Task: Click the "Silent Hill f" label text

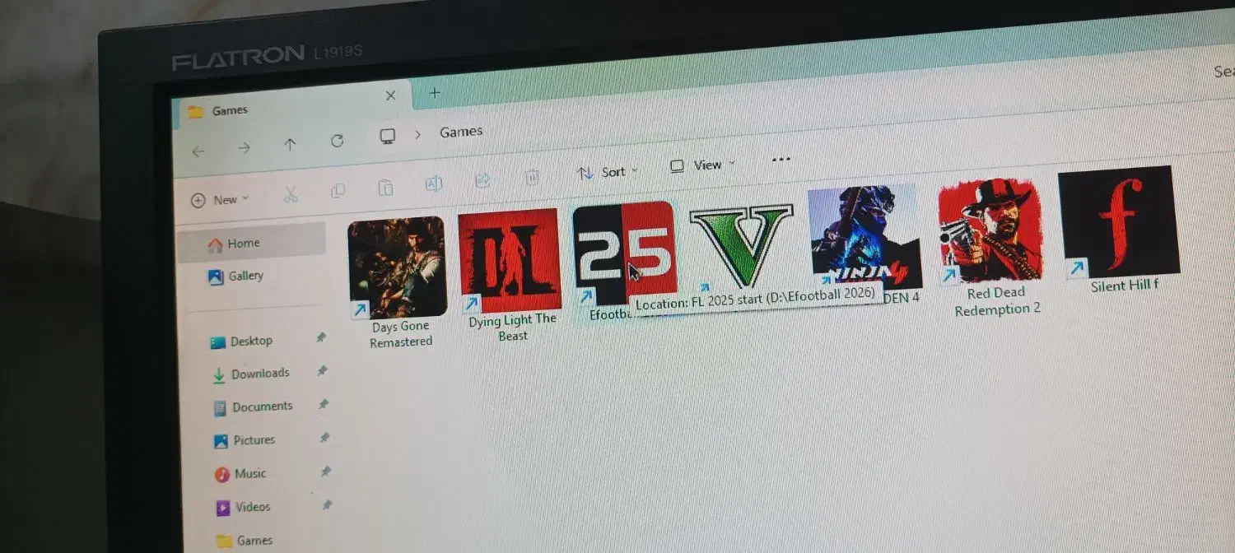Action: (x=1125, y=286)
